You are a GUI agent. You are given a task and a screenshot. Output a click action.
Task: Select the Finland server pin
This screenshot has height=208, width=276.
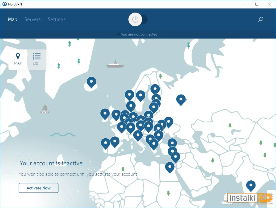(155, 89)
